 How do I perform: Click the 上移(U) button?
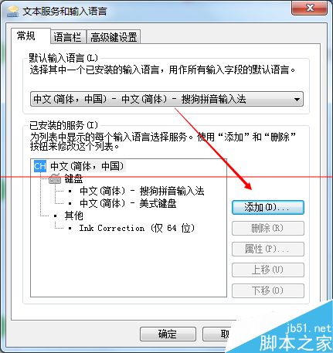pyautogui.click(x=268, y=270)
